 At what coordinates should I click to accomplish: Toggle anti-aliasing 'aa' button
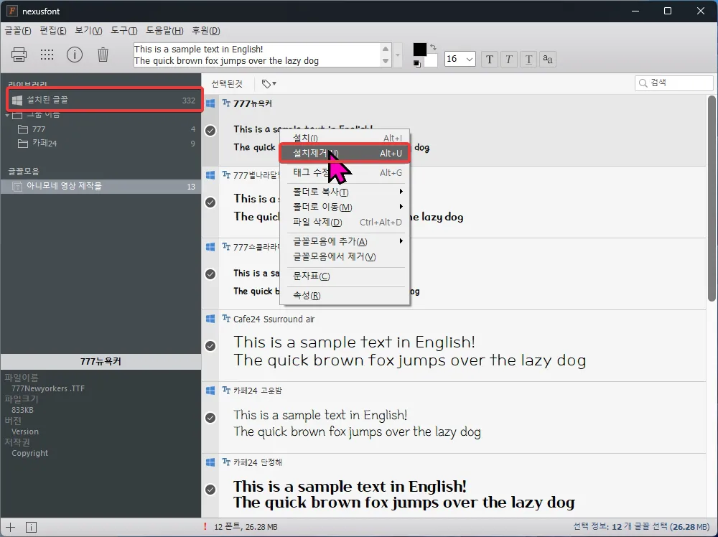548,59
